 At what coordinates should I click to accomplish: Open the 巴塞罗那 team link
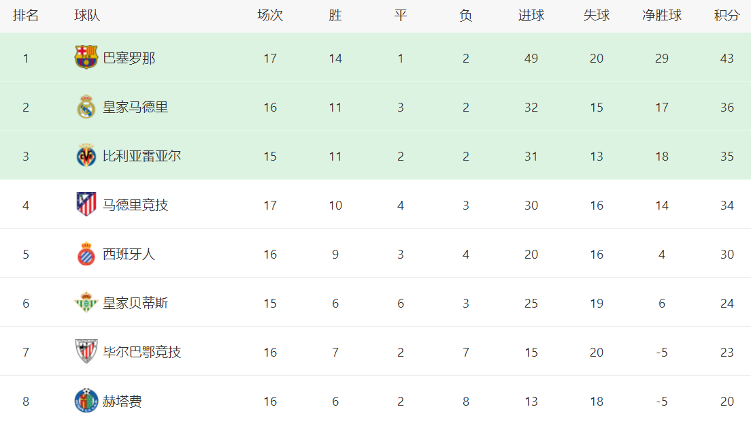(129, 59)
